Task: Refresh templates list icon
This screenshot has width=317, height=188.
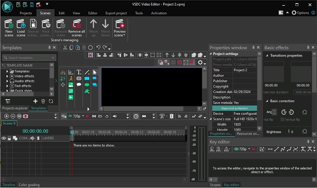Action: [x=51, y=101]
